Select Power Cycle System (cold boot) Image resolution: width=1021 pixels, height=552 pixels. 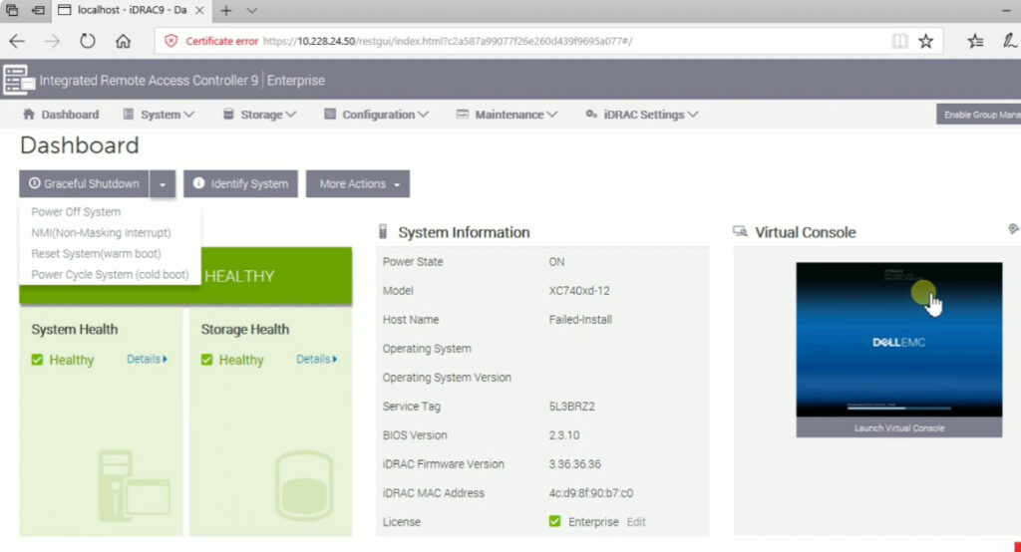(x=110, y=275)
